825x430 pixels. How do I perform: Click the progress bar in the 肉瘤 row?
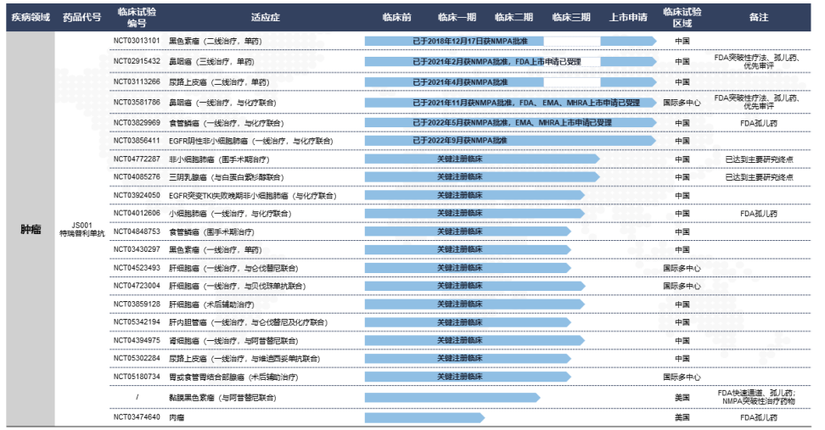click(424, 417)
